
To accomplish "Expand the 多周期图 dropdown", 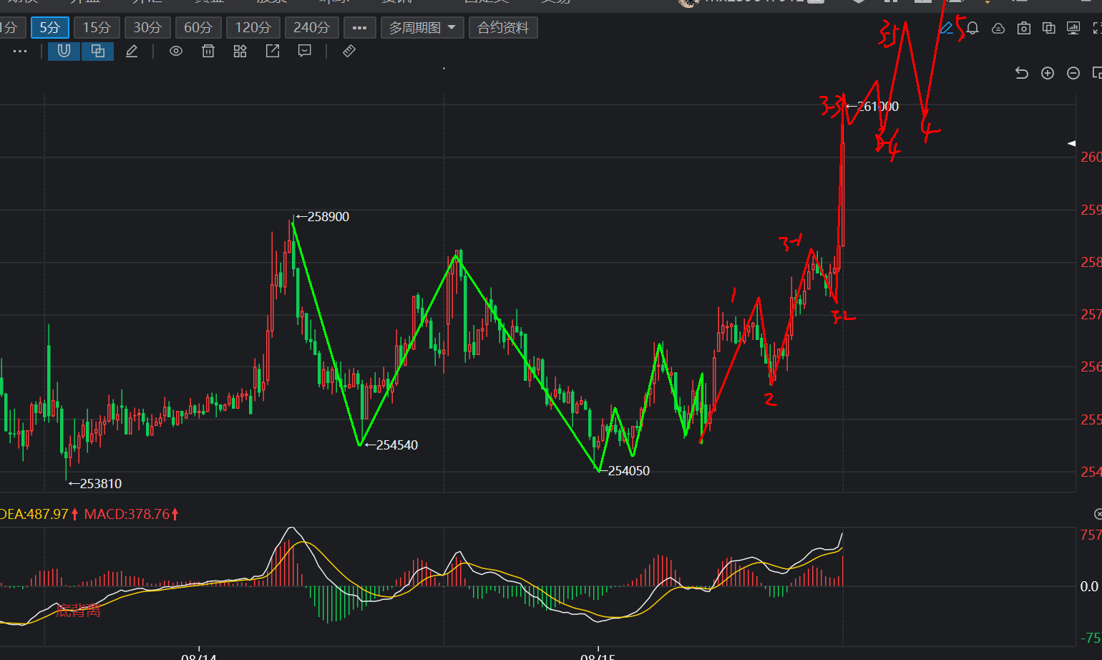I will pyautogui.click(x=422, y=28).
